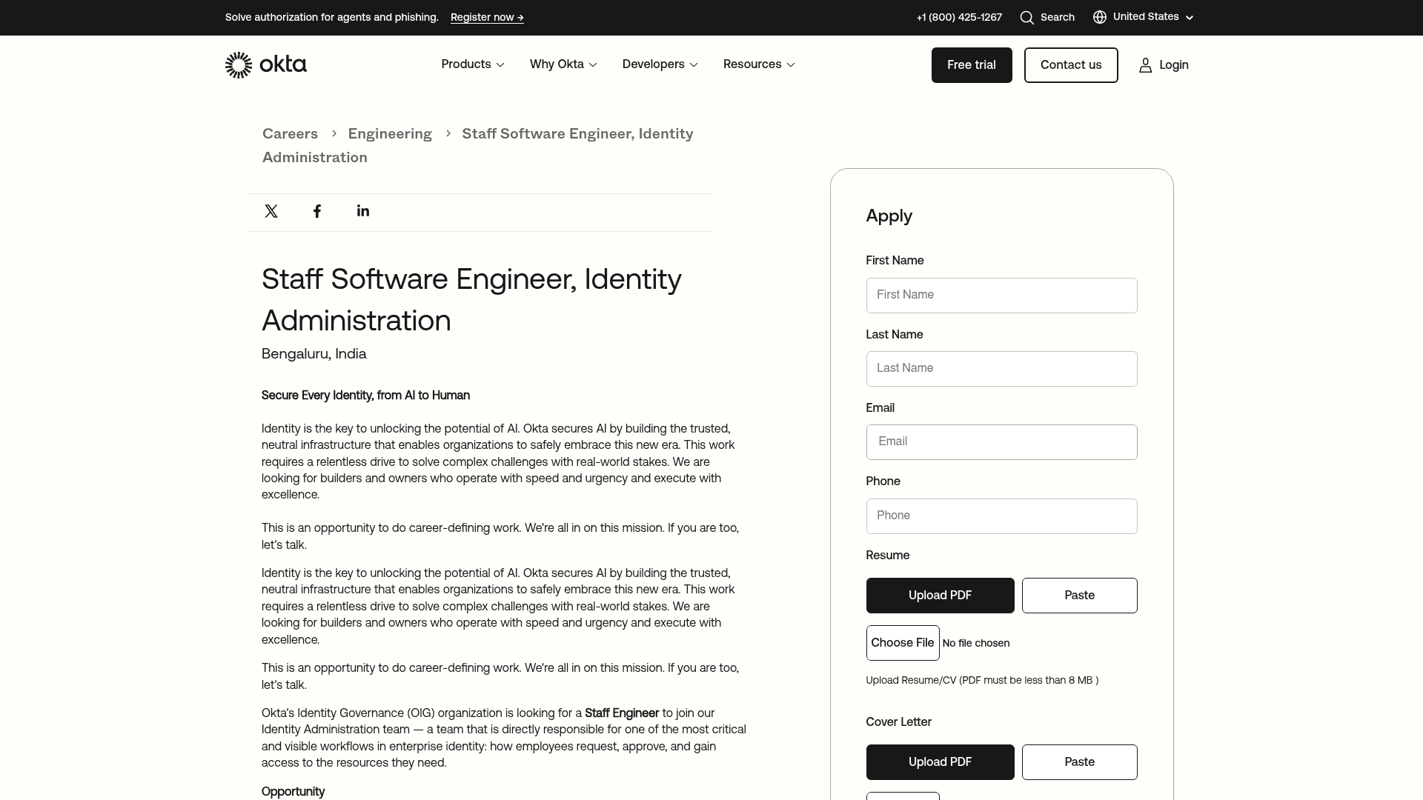Open the Staff Software Engineer breadcrumb
This screenshot has height=800, width=1423.
pyautogui.click(x=478, y=146)
